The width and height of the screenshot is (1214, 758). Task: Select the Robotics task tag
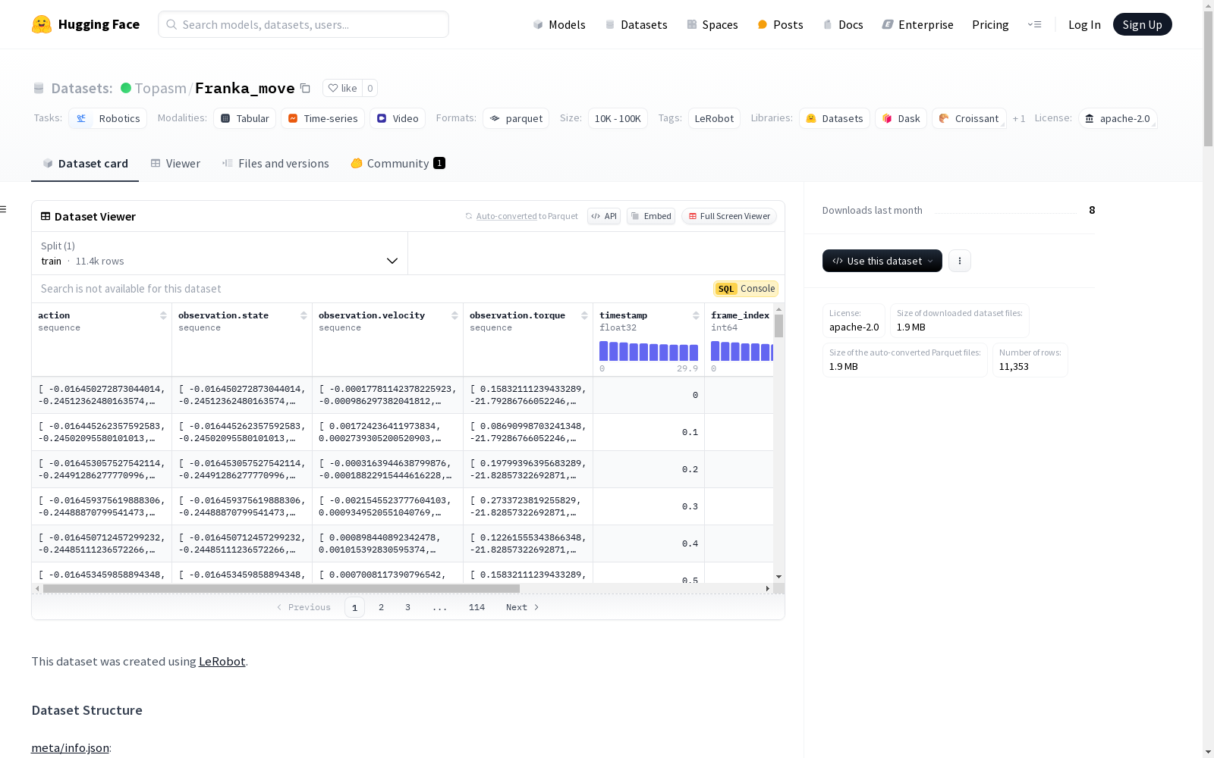point(108,118)
